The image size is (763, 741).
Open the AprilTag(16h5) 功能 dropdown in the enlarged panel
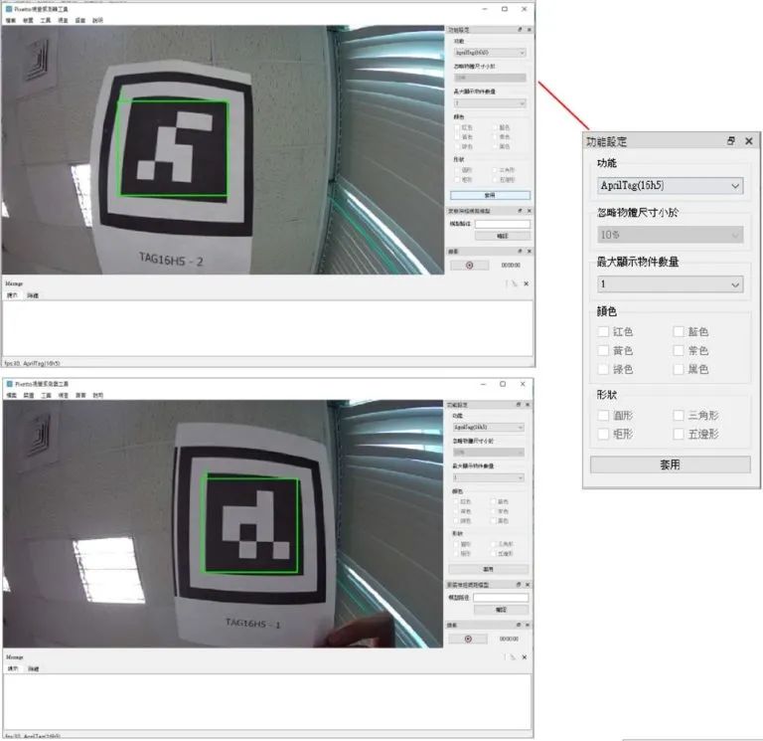tap(671, 185)
